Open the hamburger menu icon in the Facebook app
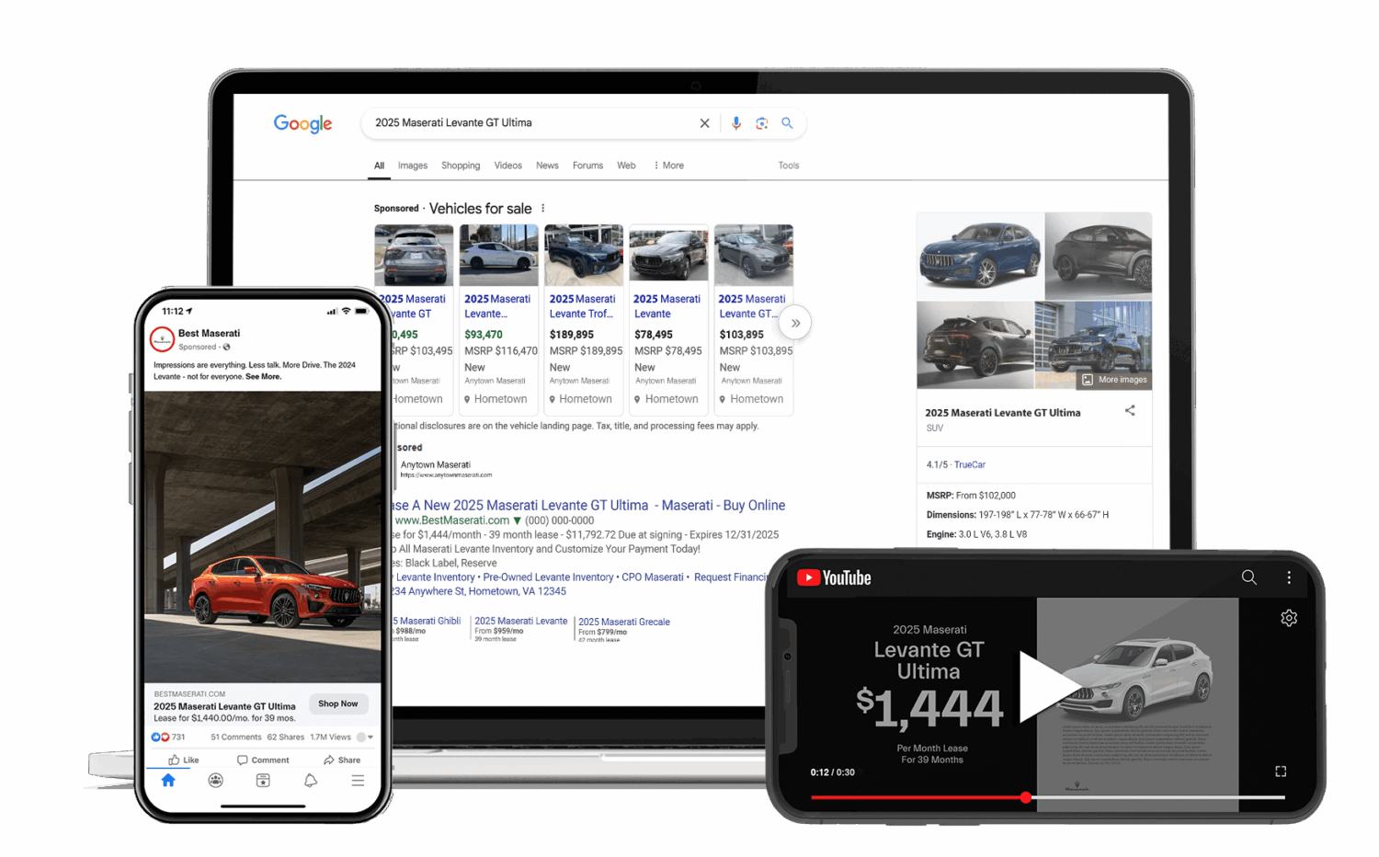Image resolution: width=1379 pixels, height=857 pixels. click(358, 781)
